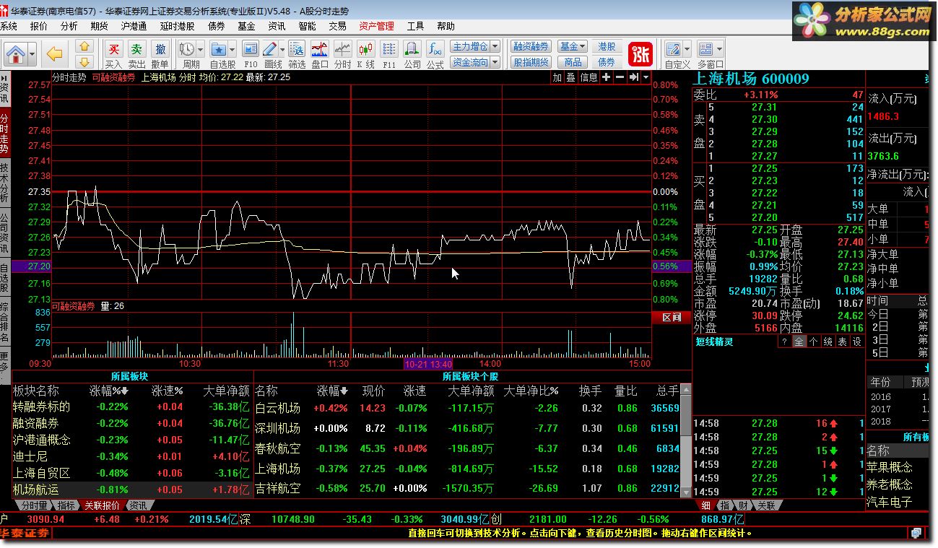Screen dimensions: 938x548
Task: Click the 债券 toolbar button
Action: pyautogui.click(x=607, y=63)
